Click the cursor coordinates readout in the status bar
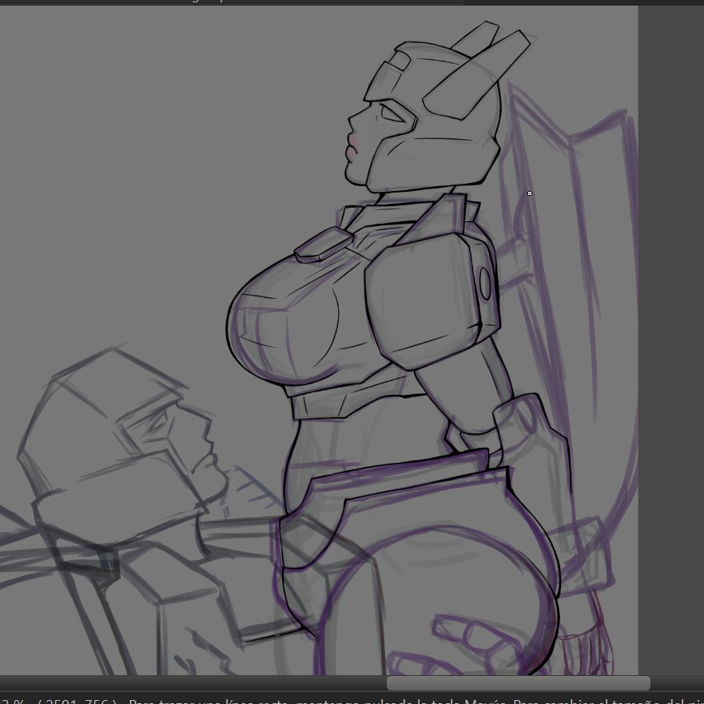 point(77,701)
